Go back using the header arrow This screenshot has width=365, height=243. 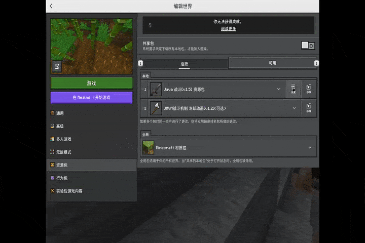point(51,6)
